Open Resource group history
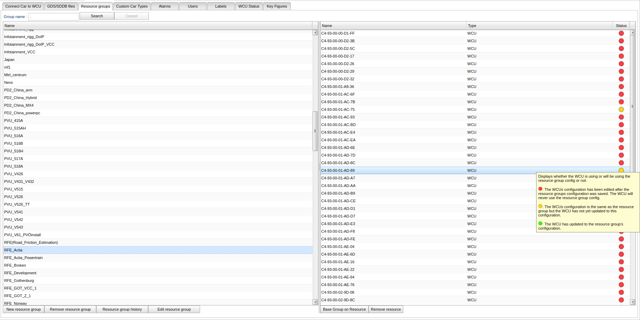640x320 pixels. tap(122, 309)
